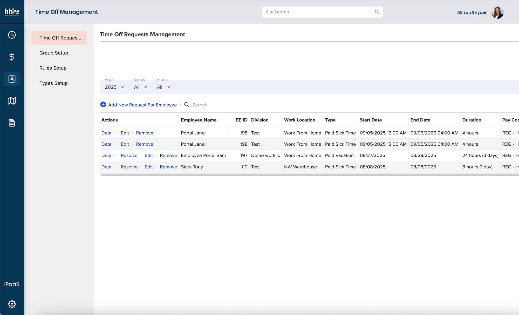Expand the Period filter dropdown
519x315 pixels.
point(163,87)
